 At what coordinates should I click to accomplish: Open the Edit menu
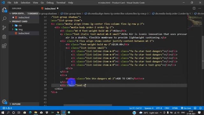pyautogui.click(x=16, y=3)
